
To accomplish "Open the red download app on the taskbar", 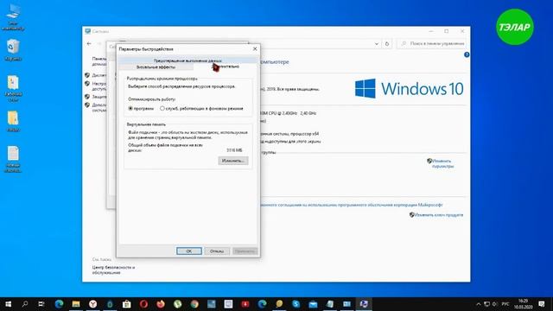I will point(245,304).
